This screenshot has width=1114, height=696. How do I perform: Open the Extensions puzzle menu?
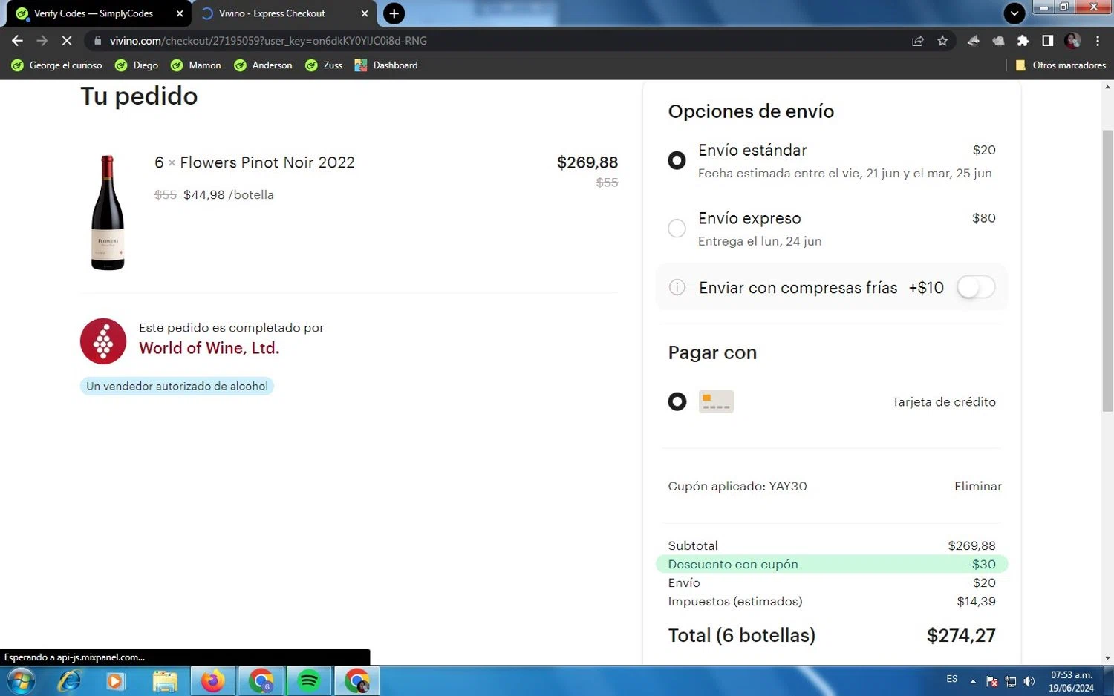click(x=1023, y=41)
